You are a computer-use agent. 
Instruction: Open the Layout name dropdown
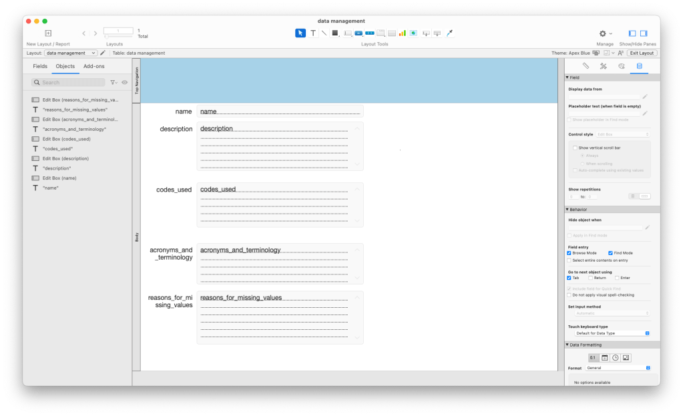(x=71, y=53)
